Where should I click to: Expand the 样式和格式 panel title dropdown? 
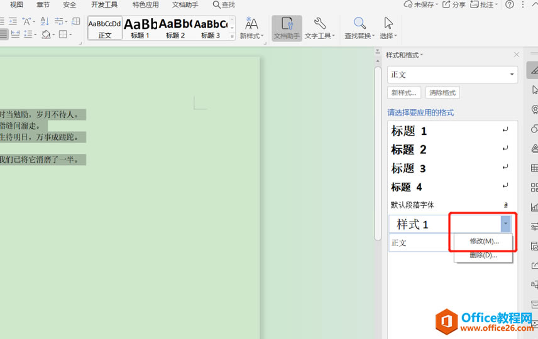[421, 55]
